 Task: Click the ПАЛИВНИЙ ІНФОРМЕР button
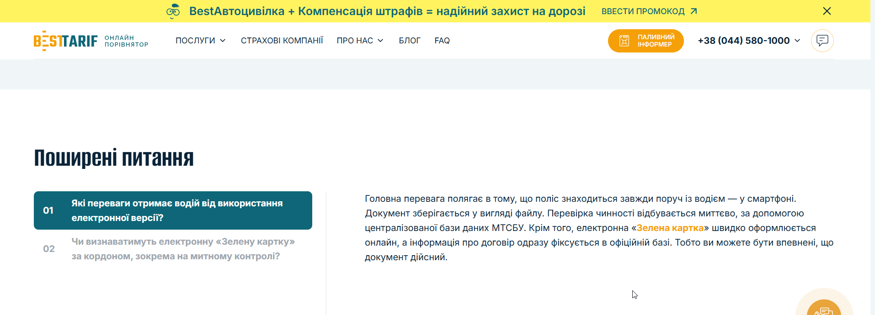click(646, 41)
